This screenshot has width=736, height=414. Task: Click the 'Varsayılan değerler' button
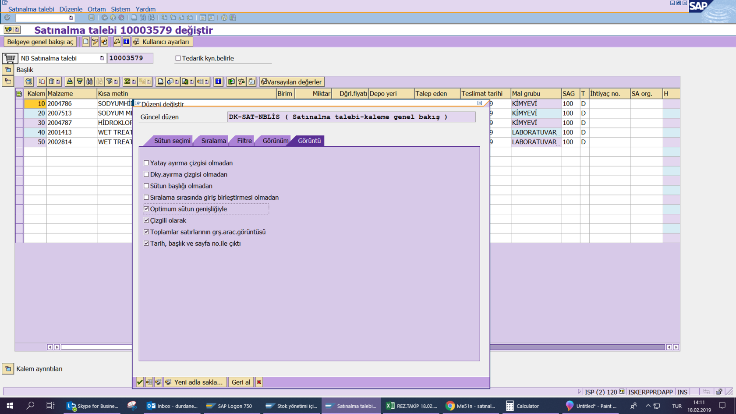292,82
